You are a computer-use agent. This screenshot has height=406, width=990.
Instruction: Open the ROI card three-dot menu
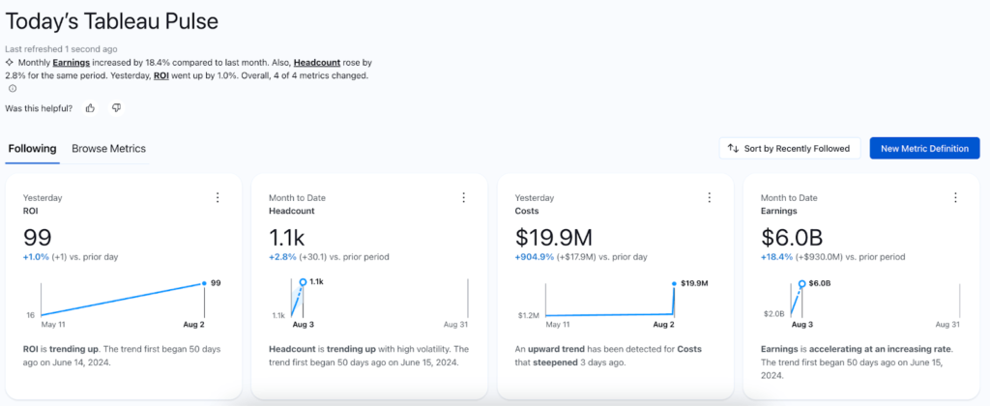pos(218,197)
